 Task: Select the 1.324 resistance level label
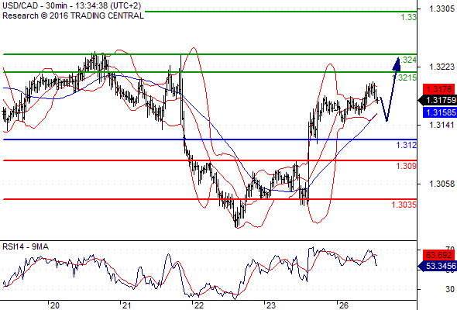tap(407, 60)
